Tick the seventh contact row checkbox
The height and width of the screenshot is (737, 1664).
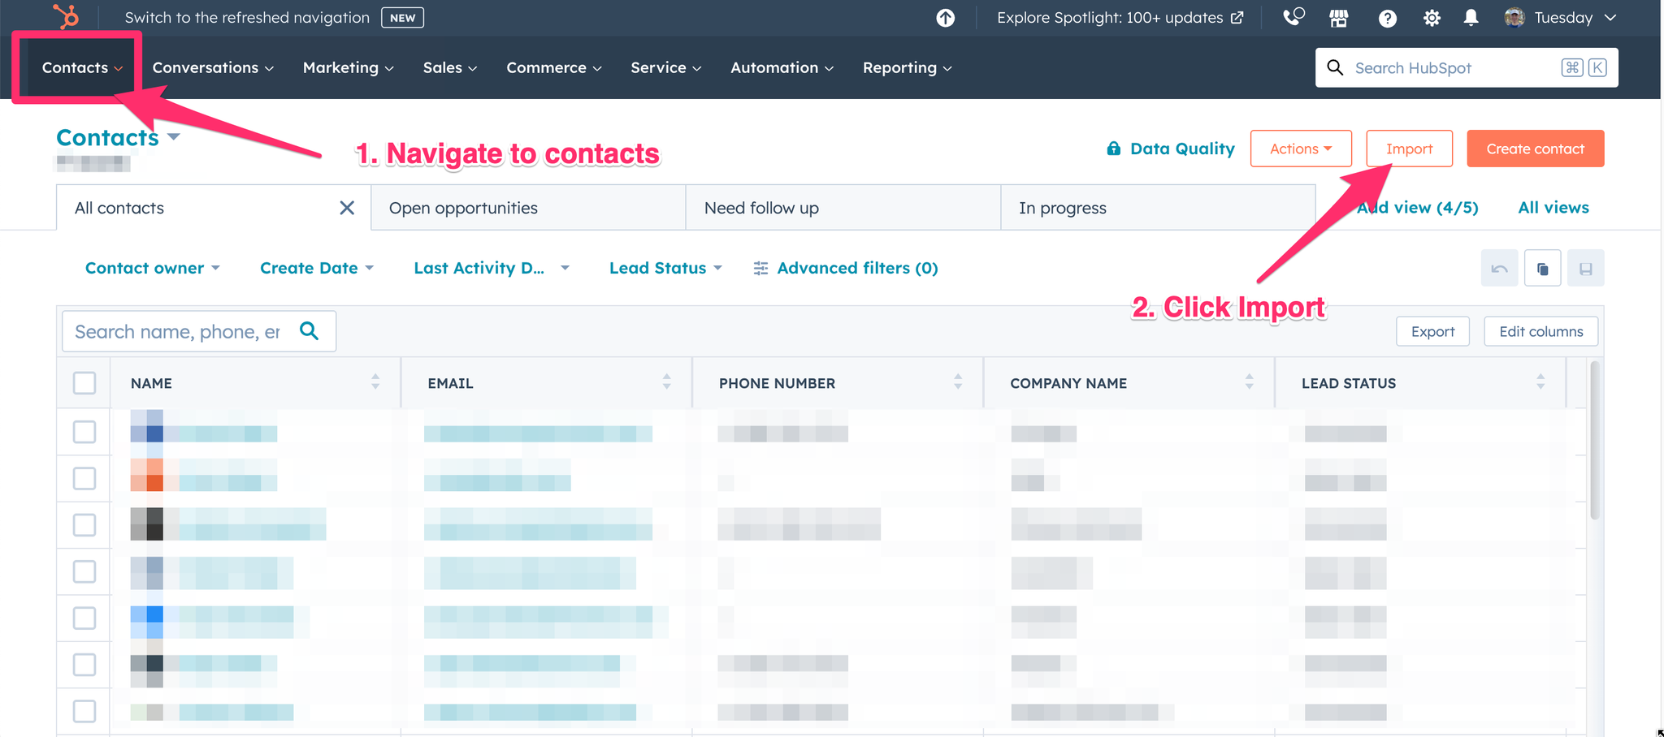tap(84, 711)
